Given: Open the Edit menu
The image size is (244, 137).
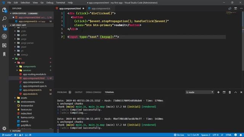Looking at the screenshot, I should [x=16, y=3].
